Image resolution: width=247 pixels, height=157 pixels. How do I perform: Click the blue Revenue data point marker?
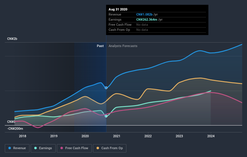(106, 88)
